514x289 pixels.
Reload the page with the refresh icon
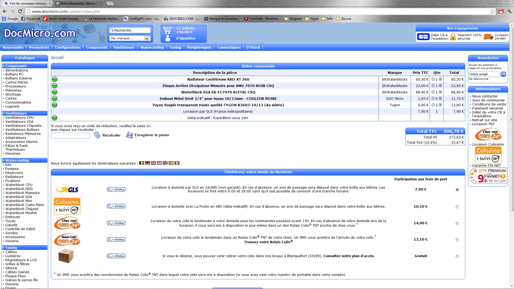[20, 11]
